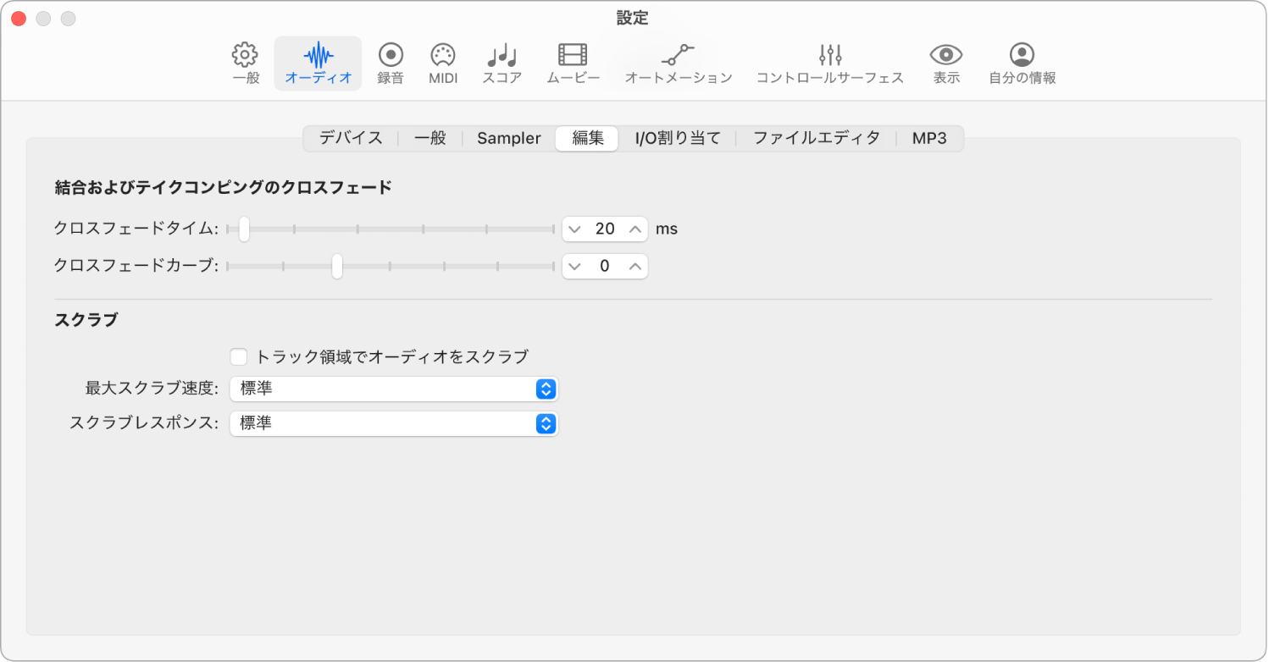Image resolution: width=1269 pixels, height=662 pixels.
Task: Open the オーディオ settings pane
Action: tap(318, 62)
